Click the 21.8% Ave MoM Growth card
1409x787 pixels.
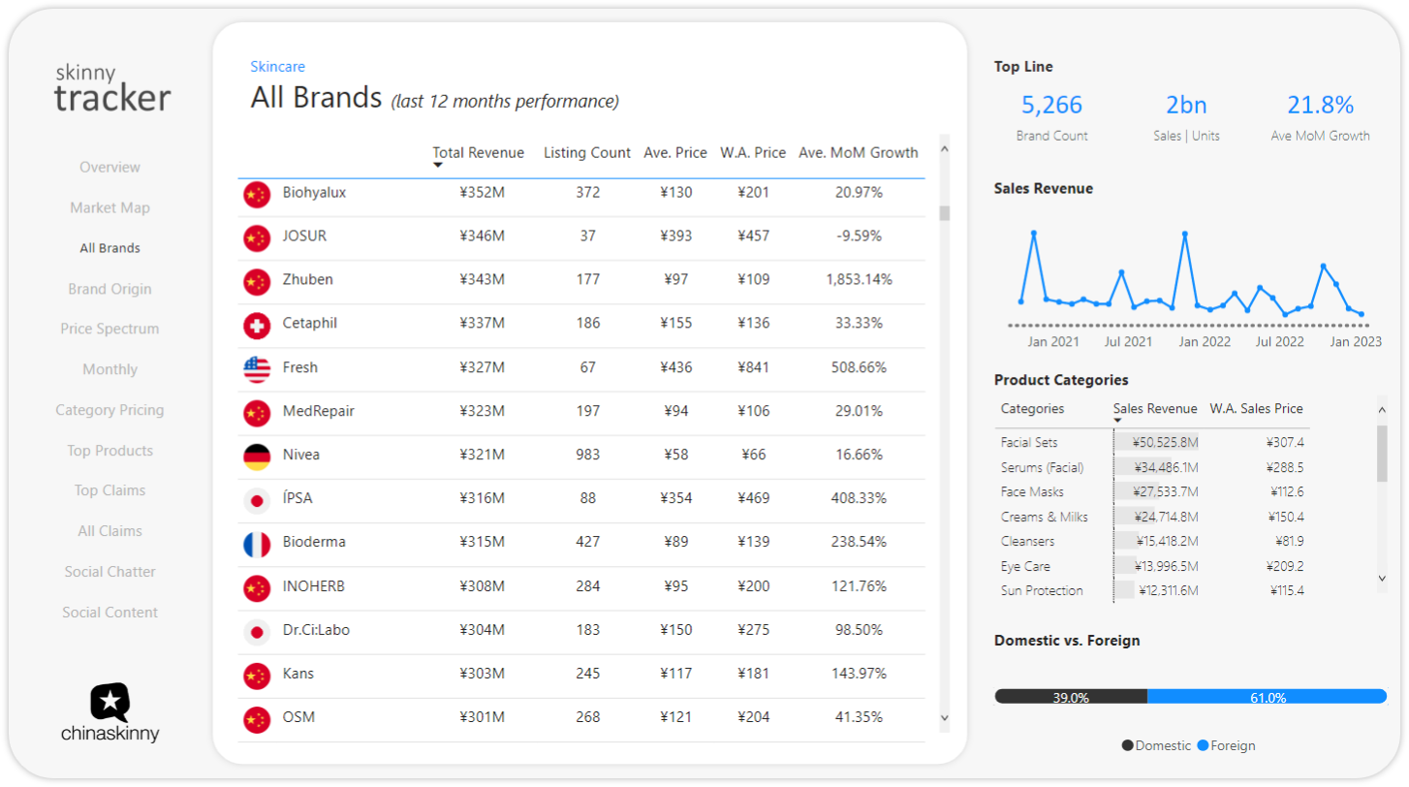[x=1320, y=116]
